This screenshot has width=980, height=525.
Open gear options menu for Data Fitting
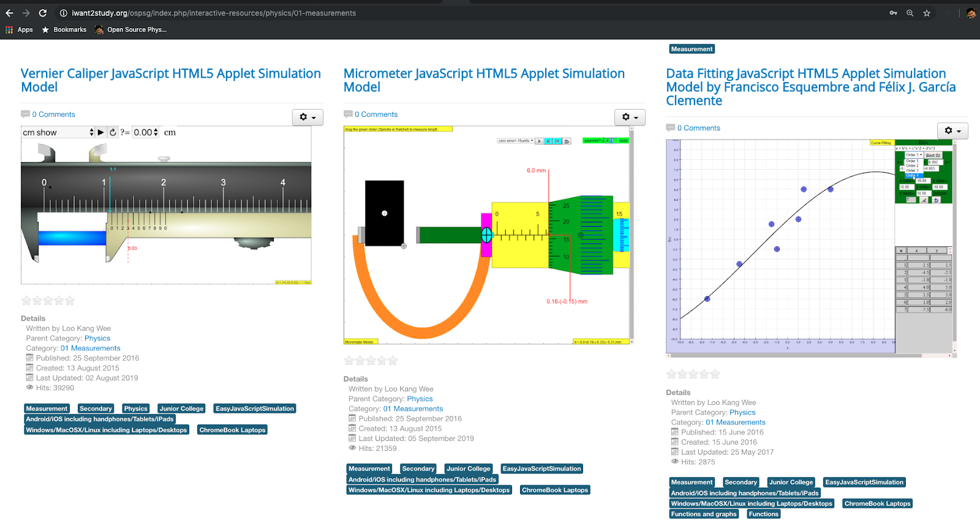coord(952,130)
